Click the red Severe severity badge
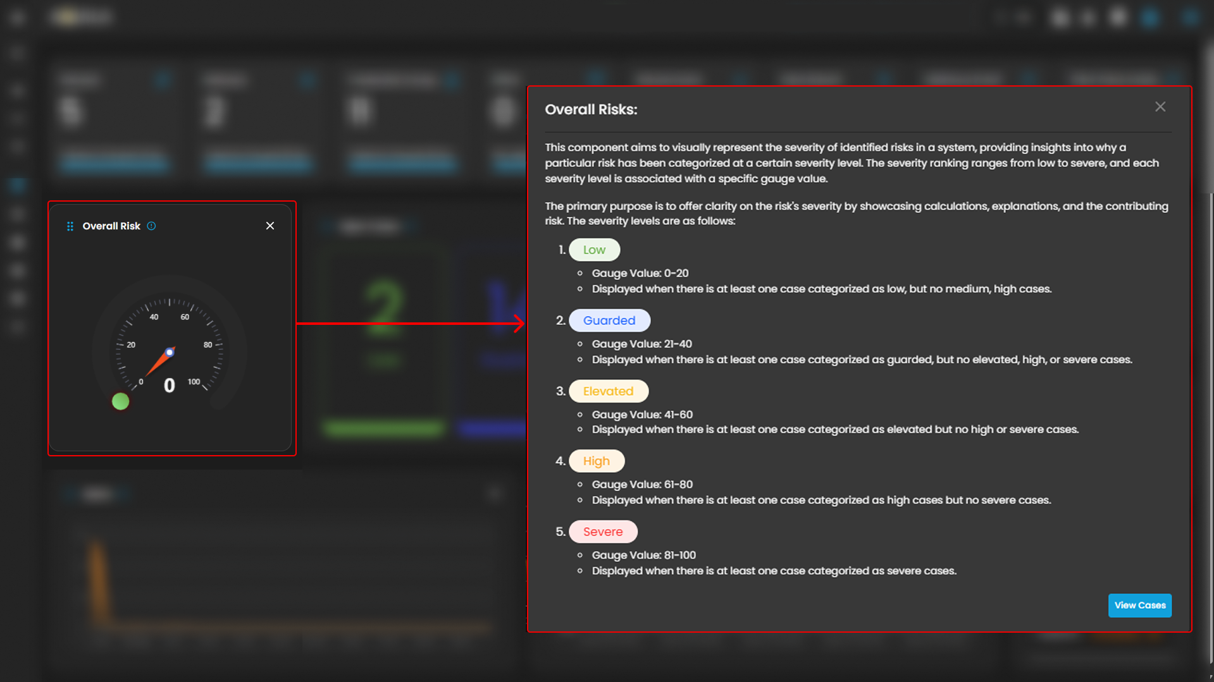This screenshot has height=682, width=1214. click(603, 532)
